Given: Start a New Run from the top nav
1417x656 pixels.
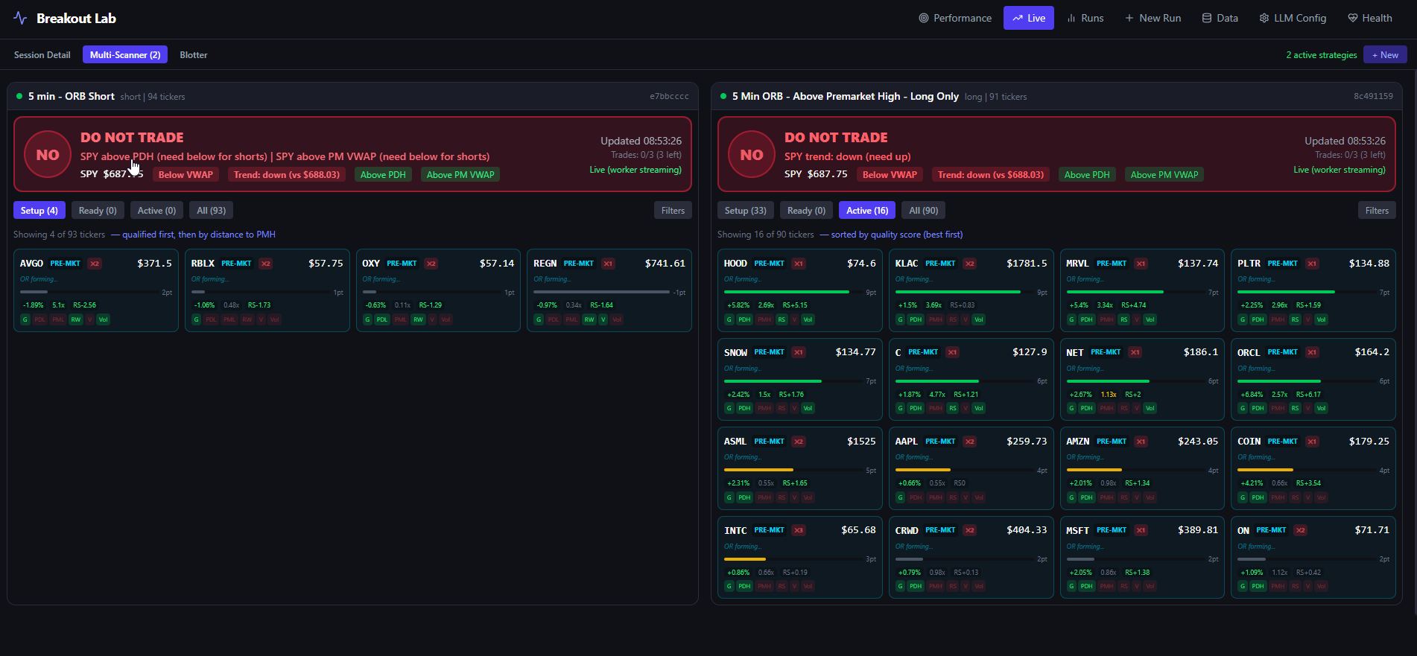Looking at the screenshot, I should click(x=1153, y=18).
